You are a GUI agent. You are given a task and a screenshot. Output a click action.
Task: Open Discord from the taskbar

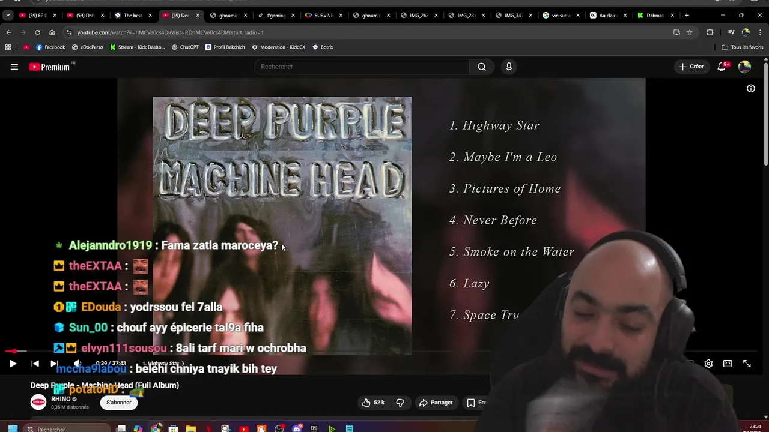[x=296, y=428]
